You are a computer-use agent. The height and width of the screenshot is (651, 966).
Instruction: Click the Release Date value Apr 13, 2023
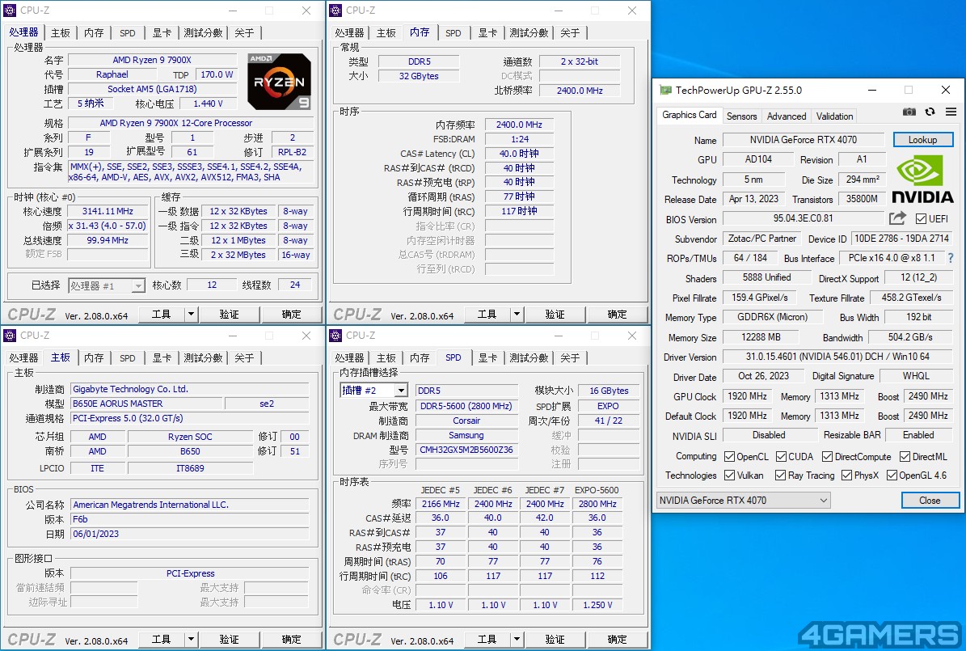[753, 198]
